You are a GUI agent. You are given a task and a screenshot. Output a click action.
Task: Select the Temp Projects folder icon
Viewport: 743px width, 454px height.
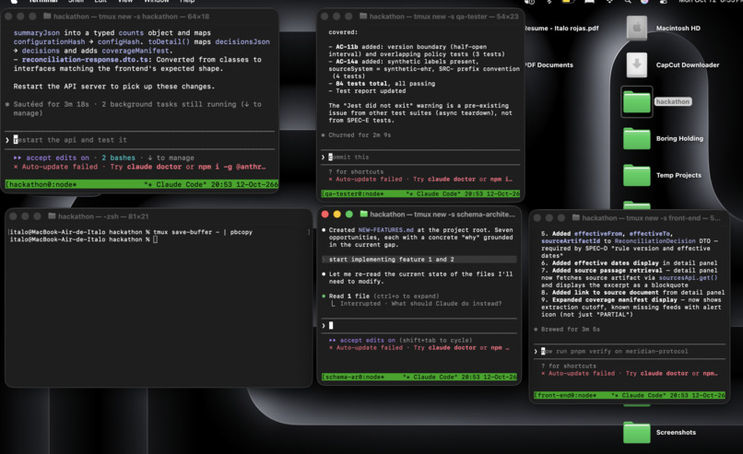coord(637,175)
